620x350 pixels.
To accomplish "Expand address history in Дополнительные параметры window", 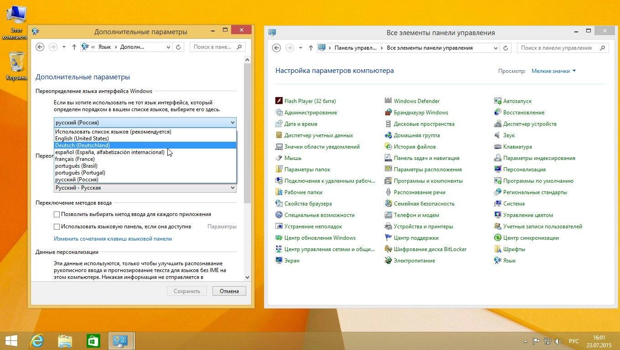I will pyautogui.click(x=168, y=47).
